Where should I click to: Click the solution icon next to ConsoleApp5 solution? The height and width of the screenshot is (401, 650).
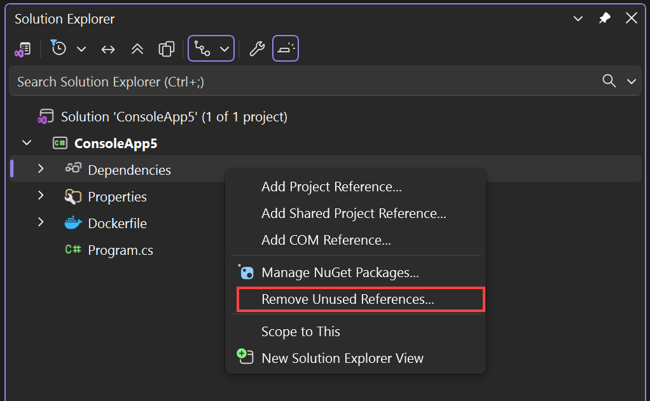[x=46, y=116]
